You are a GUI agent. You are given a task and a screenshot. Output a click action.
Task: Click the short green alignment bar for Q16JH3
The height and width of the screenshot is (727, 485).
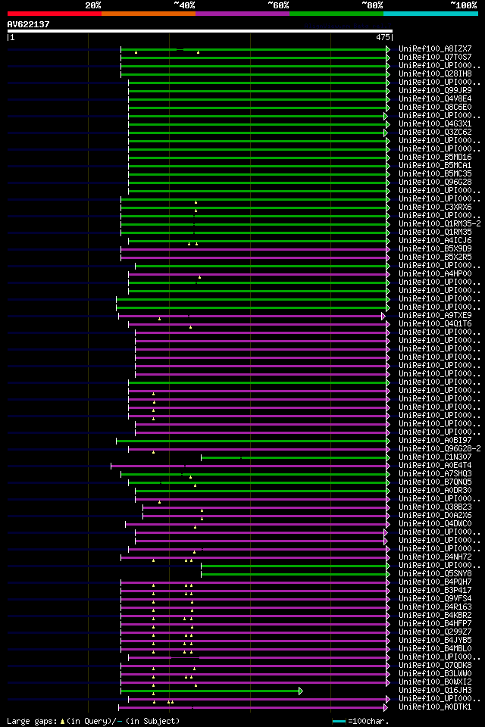210,691
